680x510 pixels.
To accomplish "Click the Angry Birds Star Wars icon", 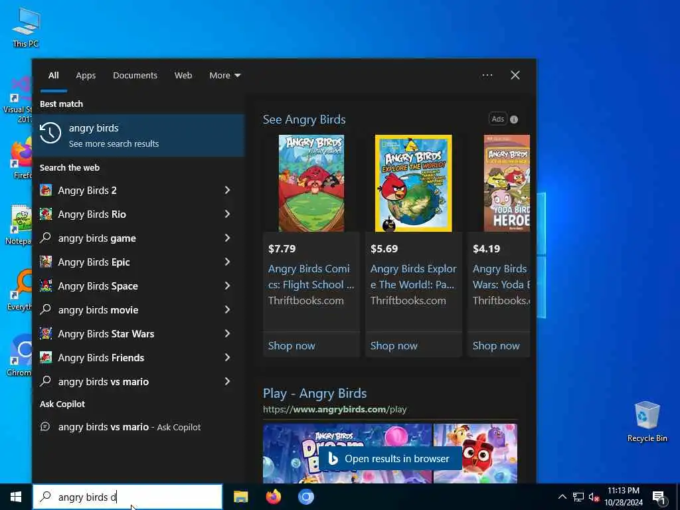I will pyautogui.click(x=46, y=333).
